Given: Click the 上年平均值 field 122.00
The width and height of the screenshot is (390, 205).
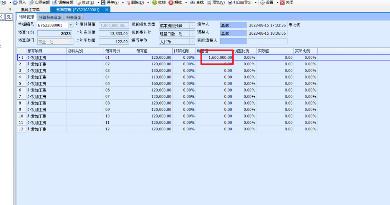Looking at the screenshot, I should coord(114,41).
